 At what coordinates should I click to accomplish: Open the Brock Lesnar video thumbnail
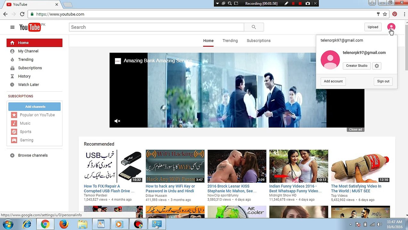coord(237,166)
